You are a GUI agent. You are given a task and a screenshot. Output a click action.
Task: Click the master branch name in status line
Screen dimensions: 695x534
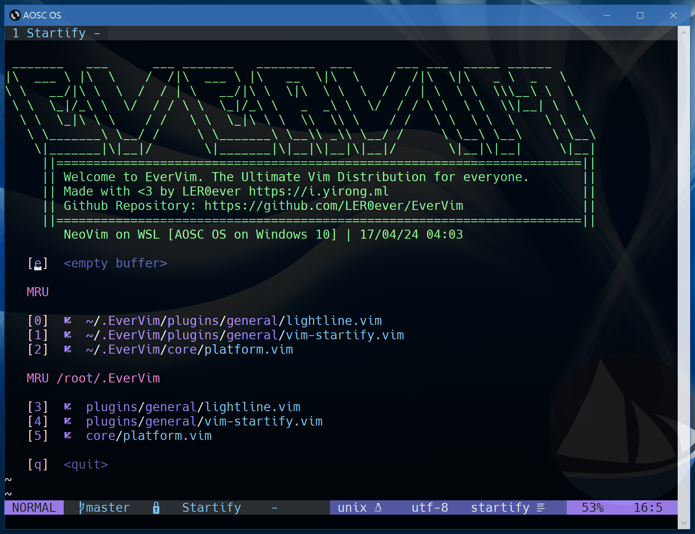coord(108,508)
